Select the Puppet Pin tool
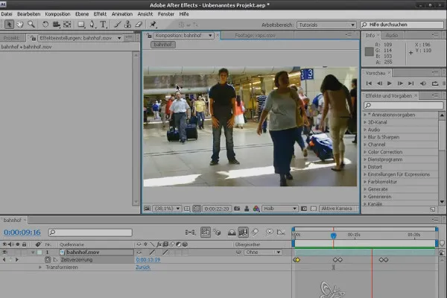 [x=153, y=25]
